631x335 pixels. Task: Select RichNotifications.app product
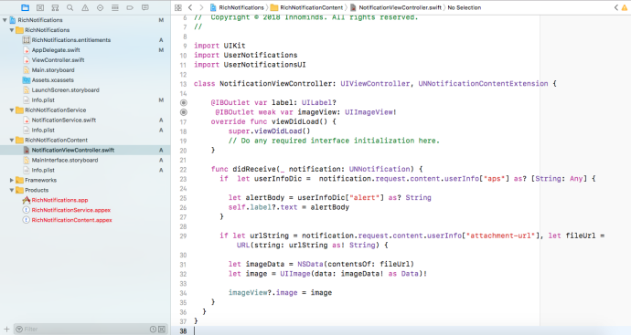pos(60,200)
